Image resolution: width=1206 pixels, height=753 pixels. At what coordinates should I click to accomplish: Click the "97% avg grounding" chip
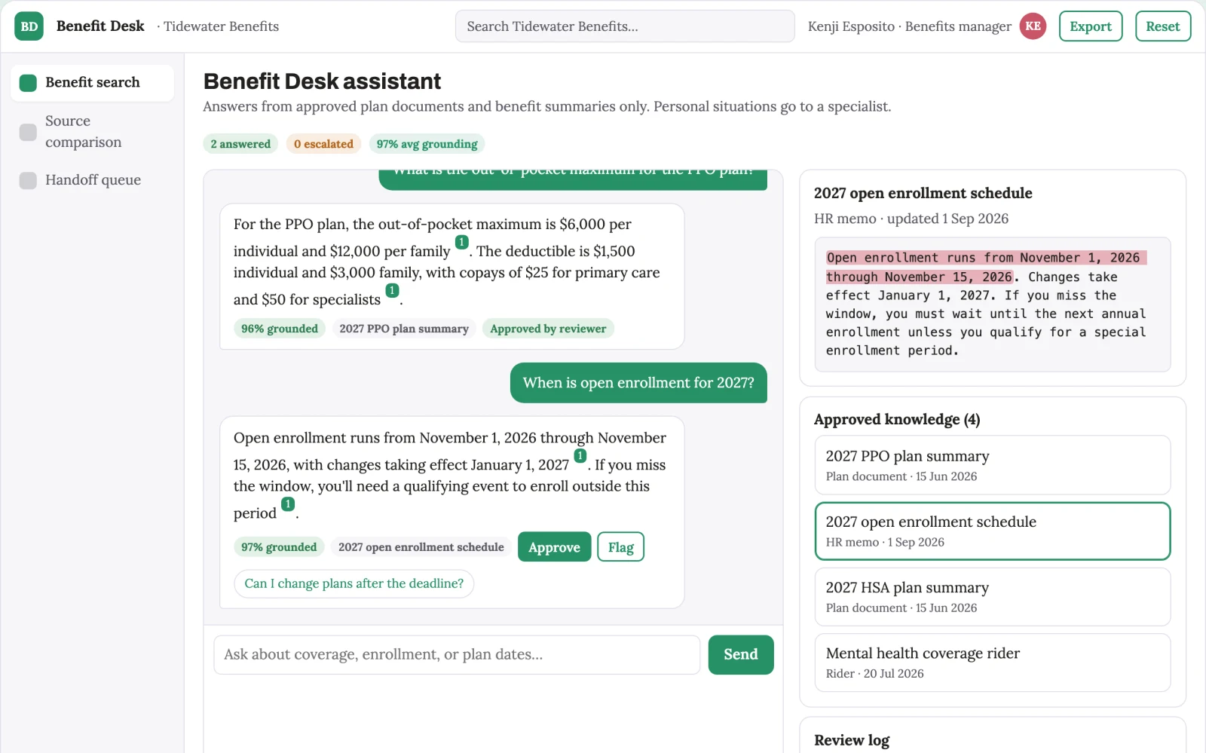427,144
